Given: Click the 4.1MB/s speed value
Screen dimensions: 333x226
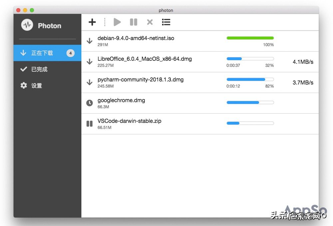Looking at the screenshot, I should point(303,62).
